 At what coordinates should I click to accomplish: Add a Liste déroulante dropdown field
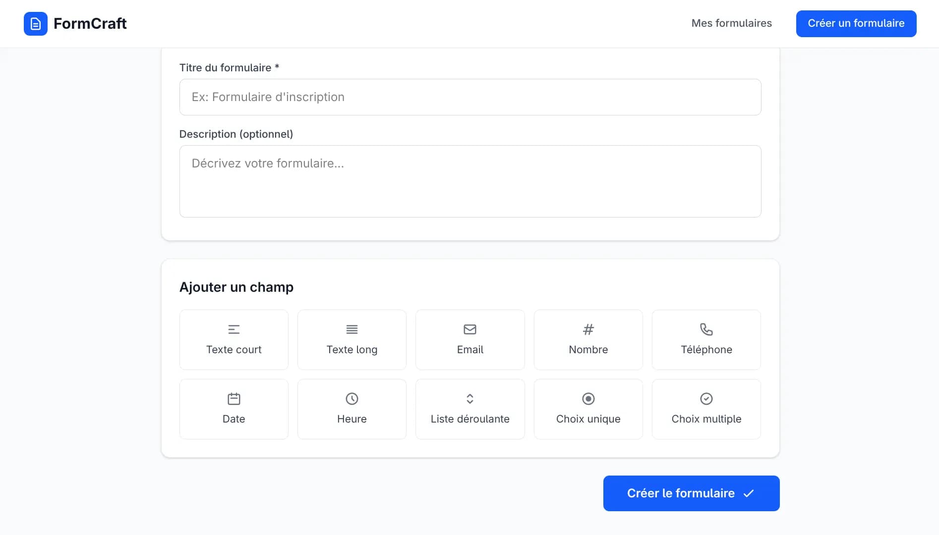pyautogui.click(x=469, y=409)
